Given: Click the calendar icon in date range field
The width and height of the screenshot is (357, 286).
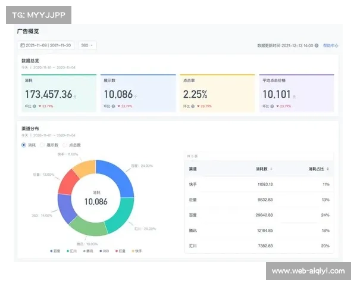Looking at the screenshot, I should click(x=23, y=45).
